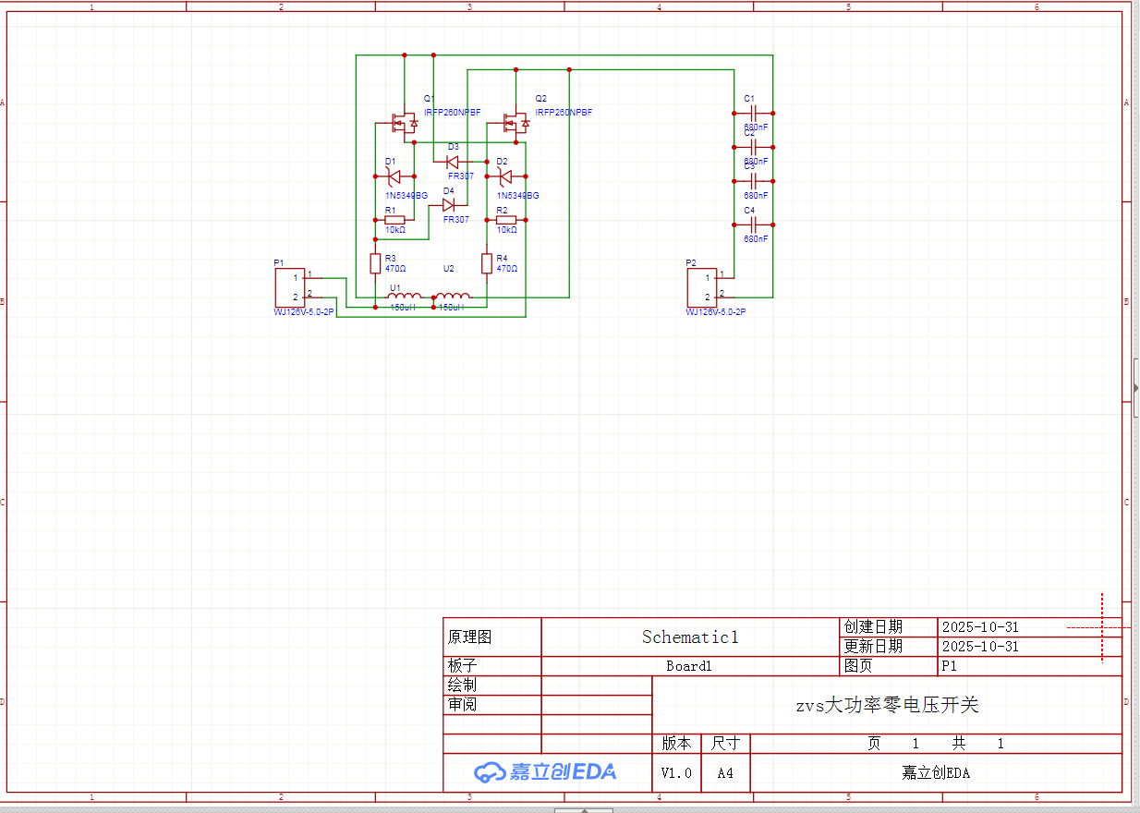Expand the collapsed right side panel handle
This screenshot has height=813, width=1140.
(1135, 388)
